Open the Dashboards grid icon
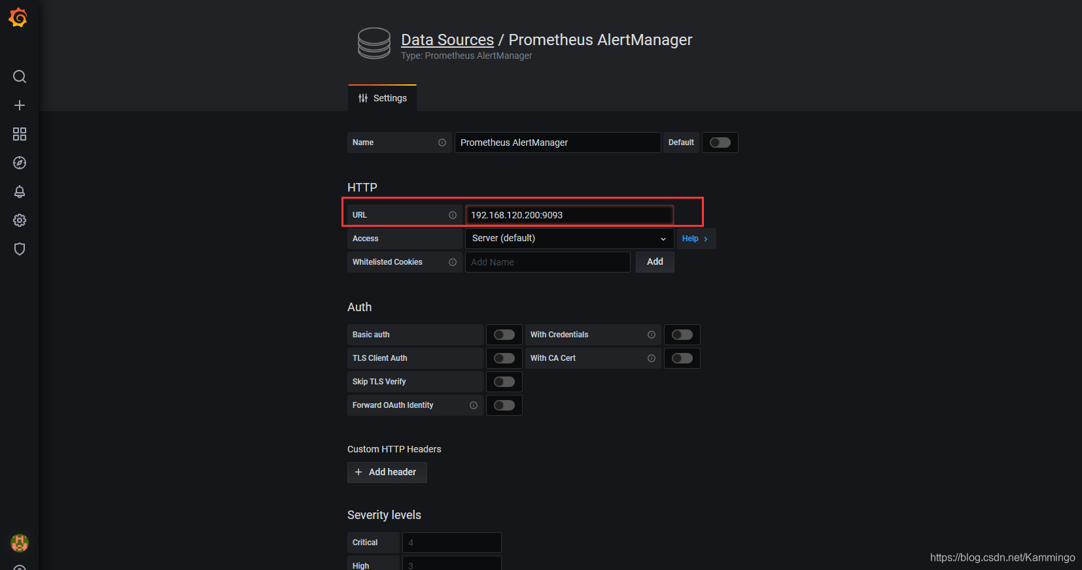The width and height of the screenshot is (1082, 570). (20, 134)
